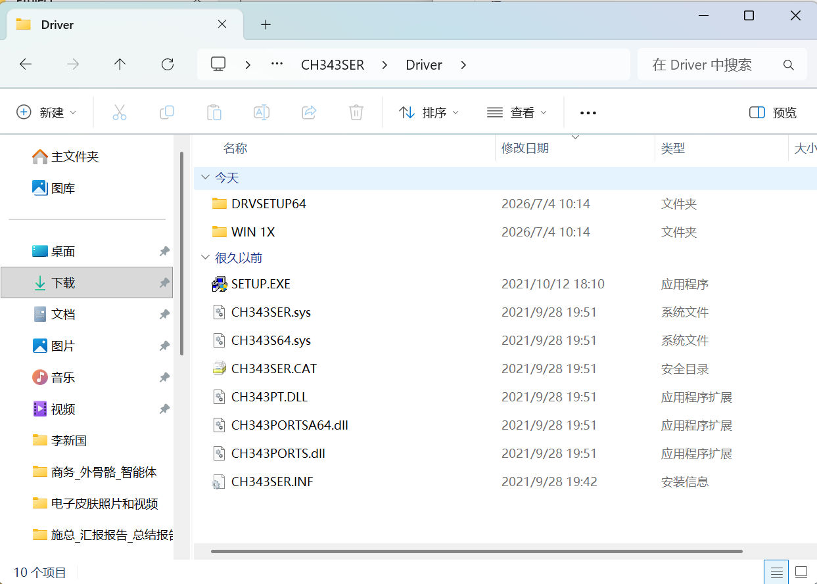This screenshot has height=584, width=817.
Task: Select the SETUP.EXE application icon
Action: coord(219,284)
